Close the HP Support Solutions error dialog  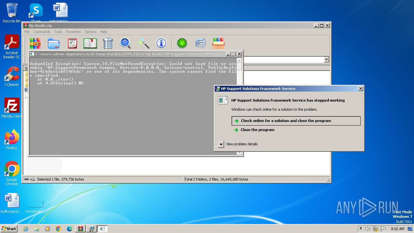click(361, 89)
